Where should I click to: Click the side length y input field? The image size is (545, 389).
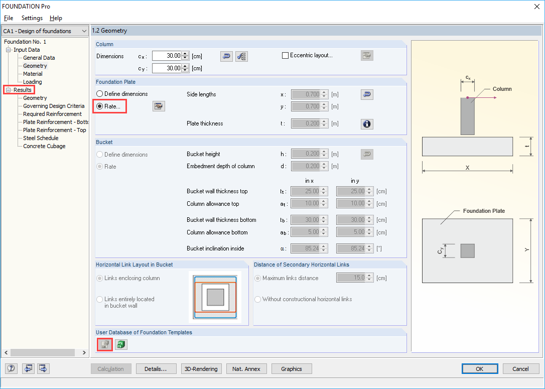click(x=306, y=107)
